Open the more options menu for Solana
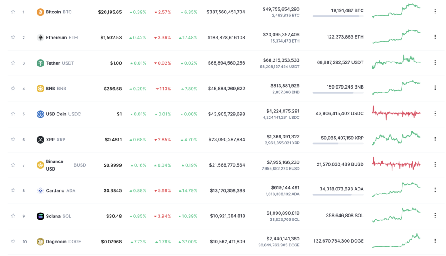The image size is (446, 256). coord(435,216)
